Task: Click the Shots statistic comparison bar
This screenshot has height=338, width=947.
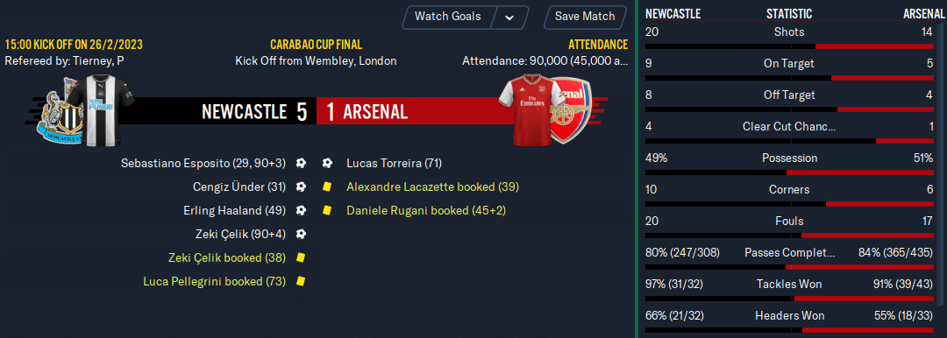Action: tap(789, 46)
